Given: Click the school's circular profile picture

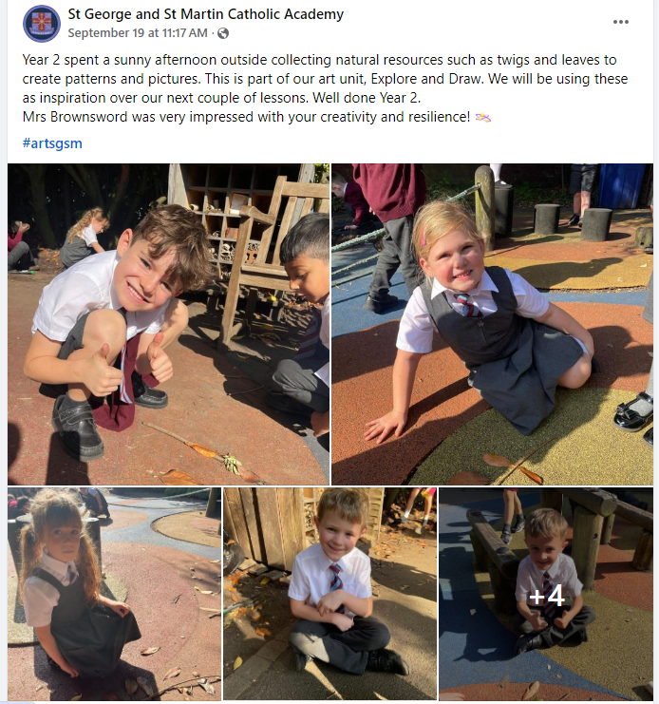Looking at the screenshot, I should [x=42, y=24].
